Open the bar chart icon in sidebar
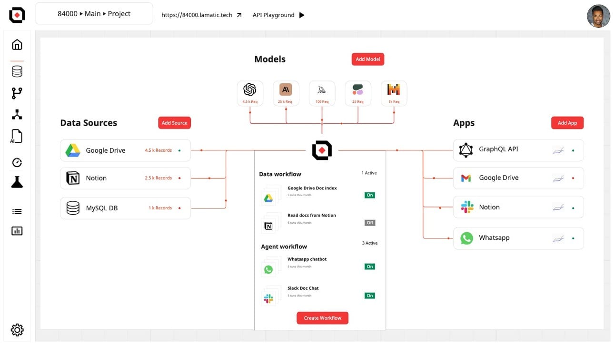The image size is (615, 346). pos(17,231)
